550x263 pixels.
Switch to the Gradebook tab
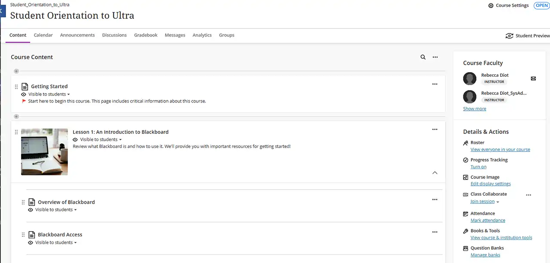(146, 35)
